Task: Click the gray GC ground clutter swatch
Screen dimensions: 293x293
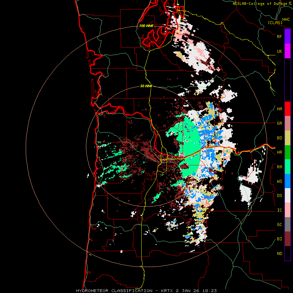Action: click(287, 224)
